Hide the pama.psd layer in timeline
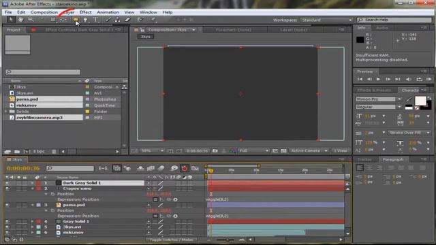Viewport: 436px width, 245px height. (7, 205)
